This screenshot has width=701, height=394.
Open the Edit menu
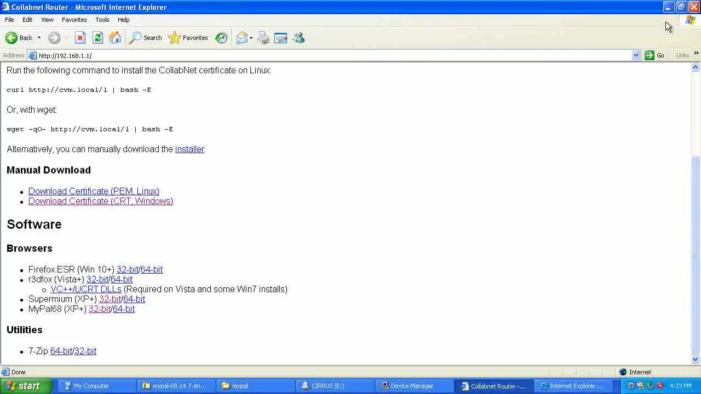tap(27, 20)
